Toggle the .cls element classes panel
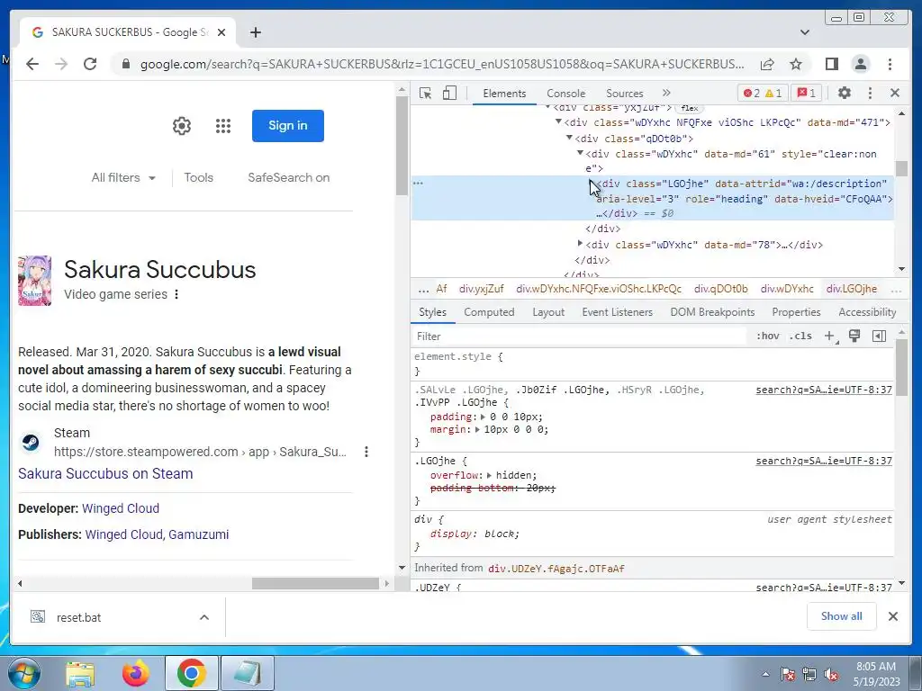This screenshot has width=922, height=691. 800,337
